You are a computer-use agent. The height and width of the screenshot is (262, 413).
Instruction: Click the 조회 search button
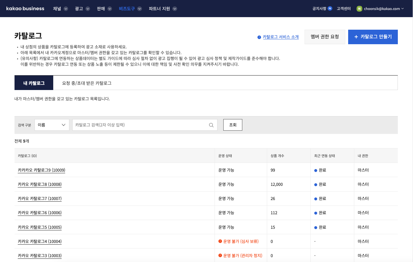click(233, 125)
